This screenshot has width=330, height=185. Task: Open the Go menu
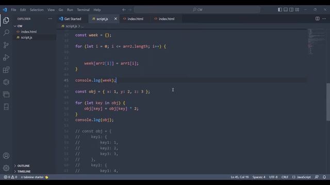click(61, 10)
